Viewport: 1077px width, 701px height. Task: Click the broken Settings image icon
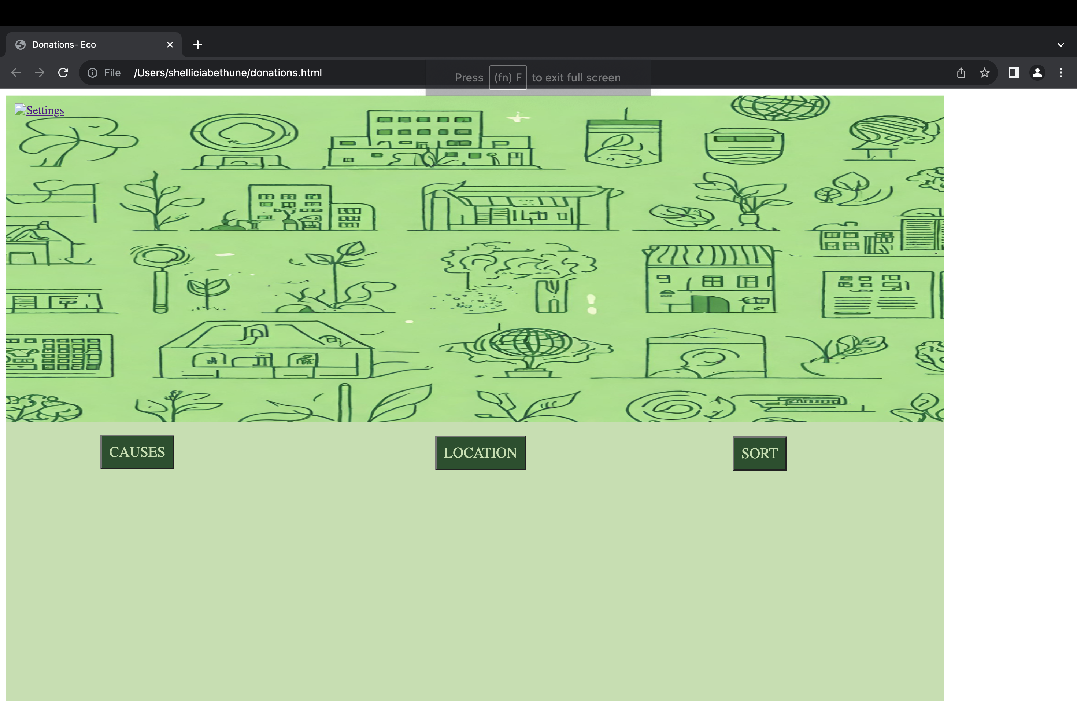[20, 109]
